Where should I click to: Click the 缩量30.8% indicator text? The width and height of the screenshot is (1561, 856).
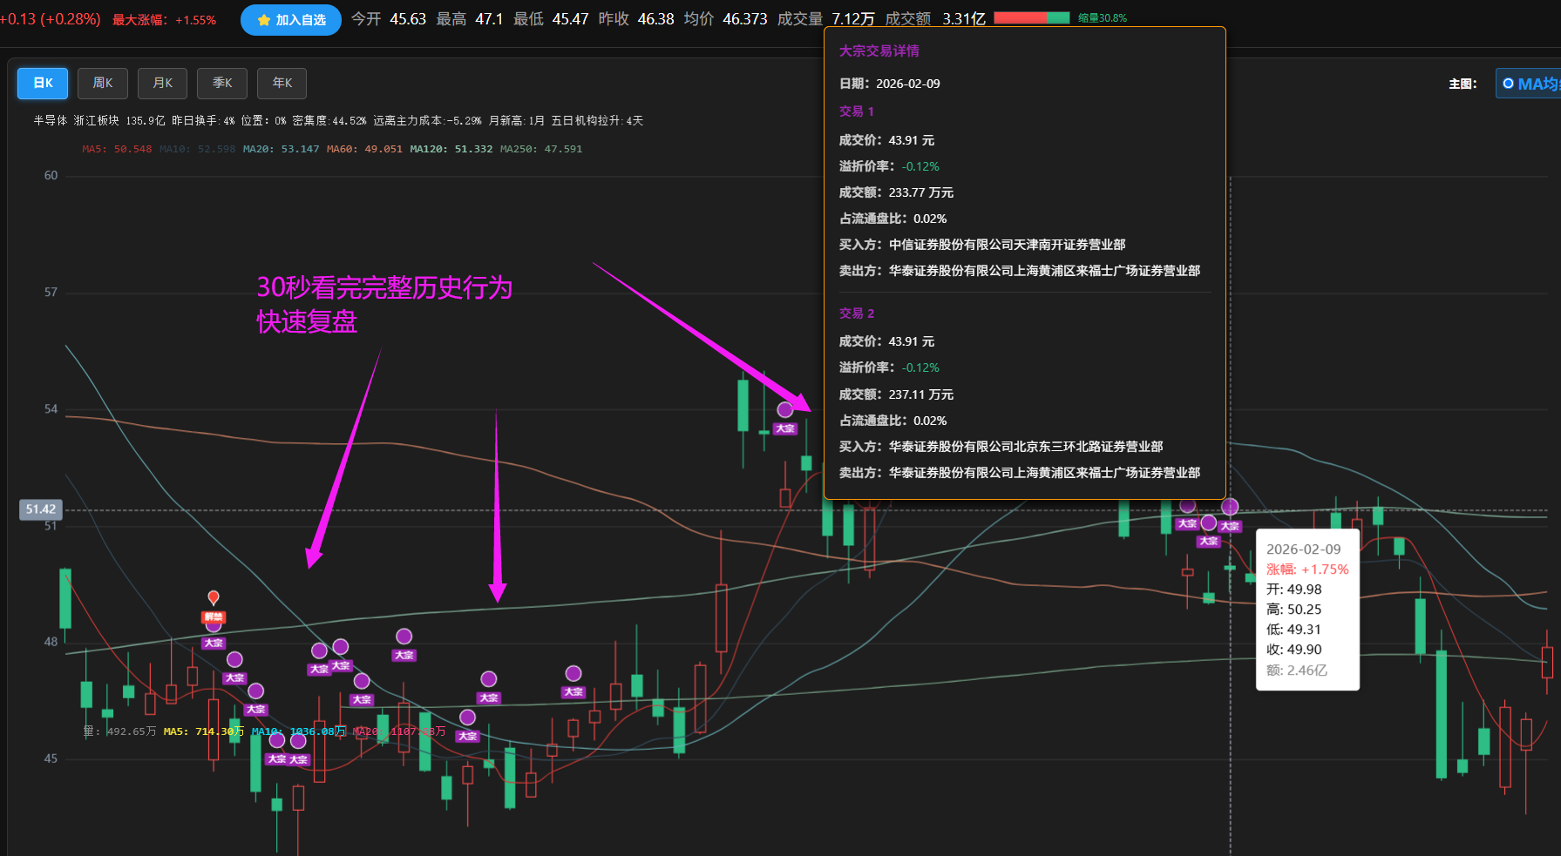pyautogui.click(x=1102, y=18)
